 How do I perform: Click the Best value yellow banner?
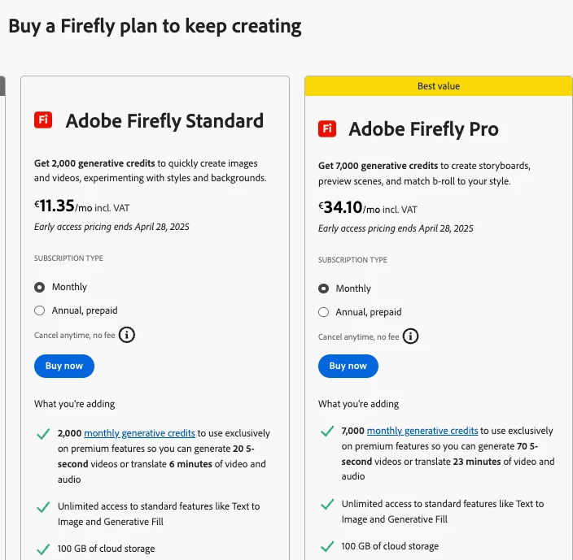[x=438, y=86]
